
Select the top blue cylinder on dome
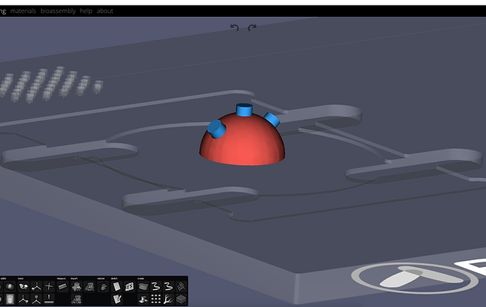245,110
